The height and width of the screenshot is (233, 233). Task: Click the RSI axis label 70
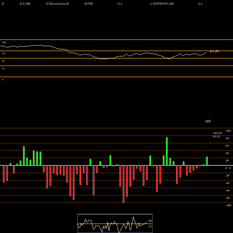[3, 54]
